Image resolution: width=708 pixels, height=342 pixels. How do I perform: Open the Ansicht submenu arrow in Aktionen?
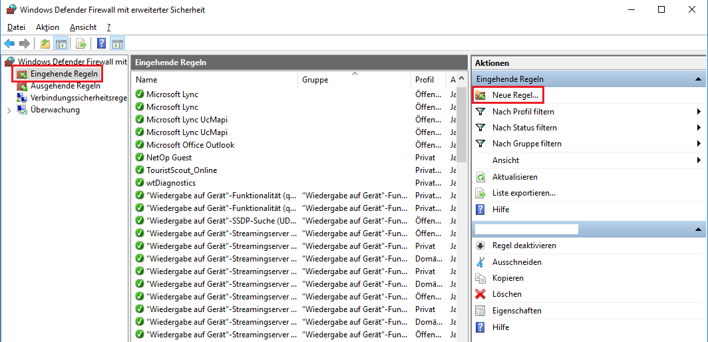click(x=699, y=160)
